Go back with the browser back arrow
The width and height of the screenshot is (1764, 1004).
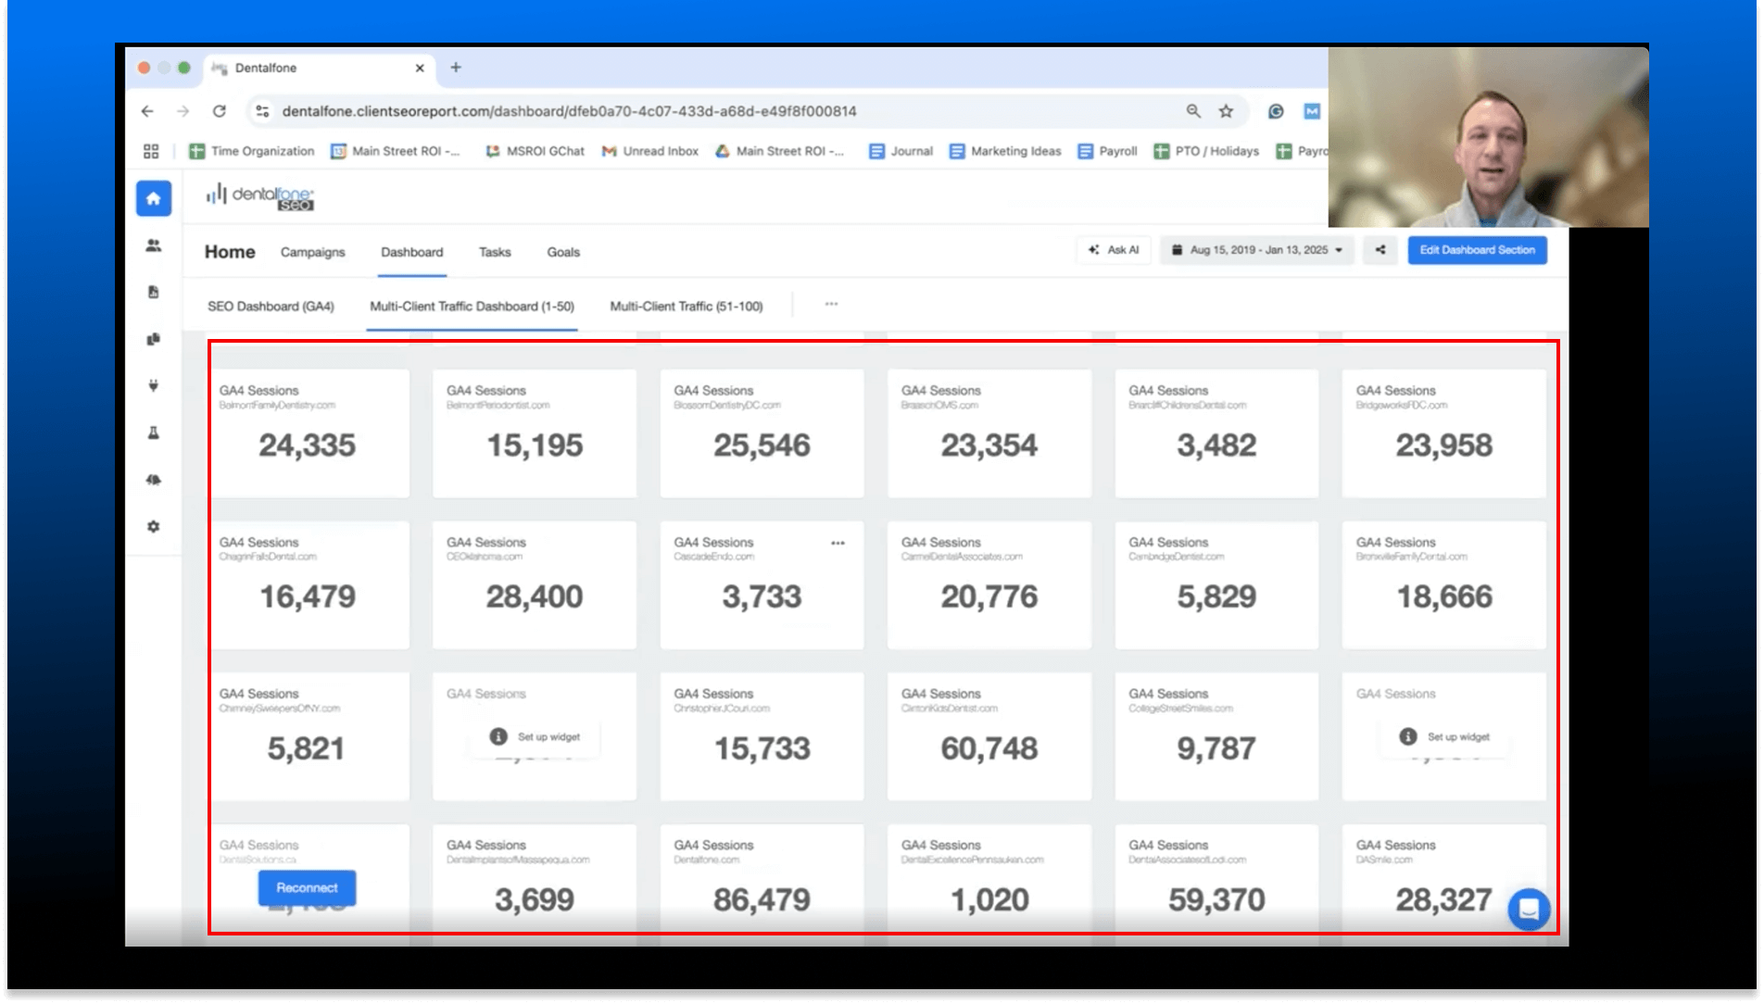pos(148,111)
